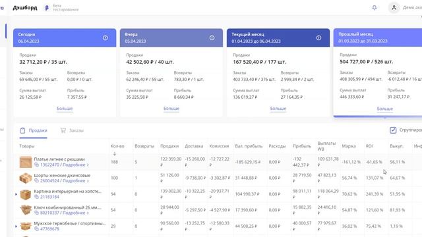Screen dimensions: 422x237
Task: Click sales value 167 520,40 ₽ / 177 шт.
Action: click(259, 62)
